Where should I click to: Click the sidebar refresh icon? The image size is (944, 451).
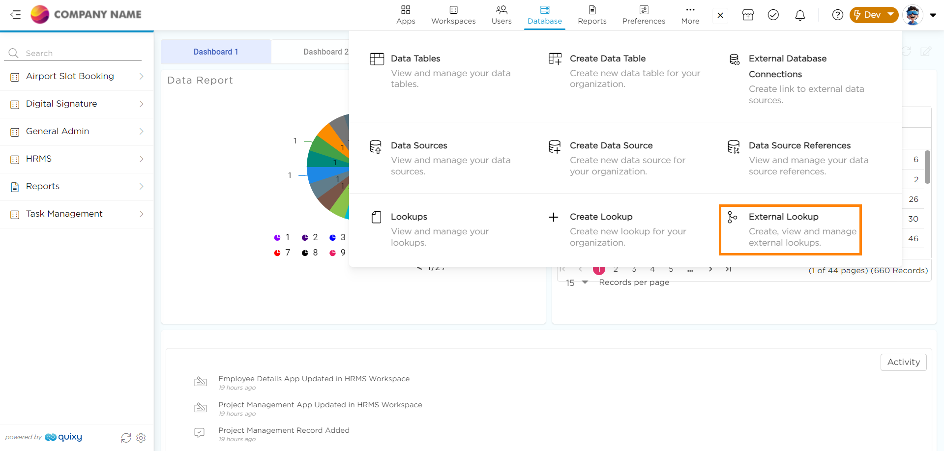[126, 438]
